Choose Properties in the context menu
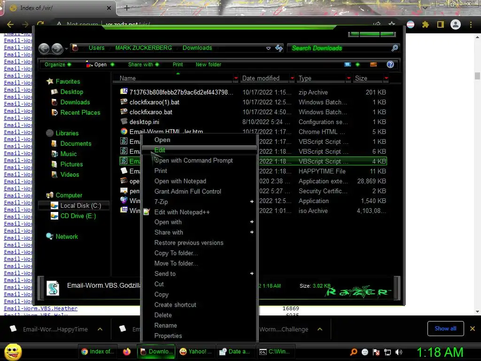 (199, 336)
